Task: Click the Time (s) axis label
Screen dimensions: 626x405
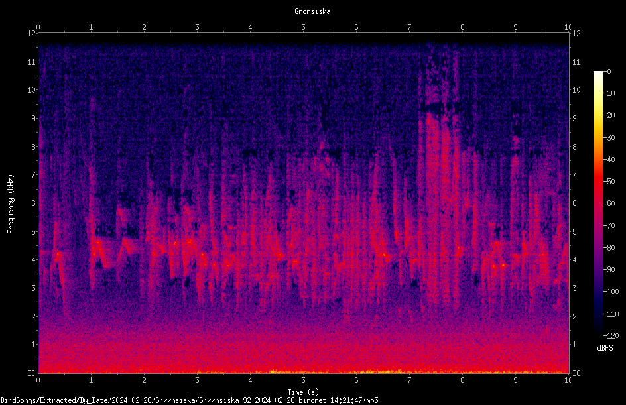Action: [x=303, y=392]
